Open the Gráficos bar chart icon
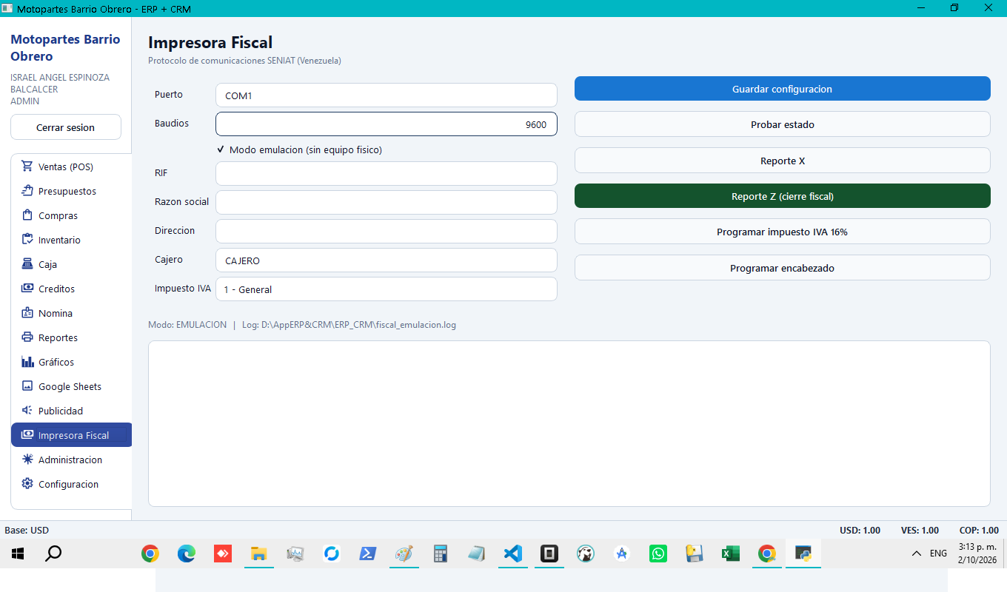The width and height of the screenshot is (1007, 592). coord(27,362)
